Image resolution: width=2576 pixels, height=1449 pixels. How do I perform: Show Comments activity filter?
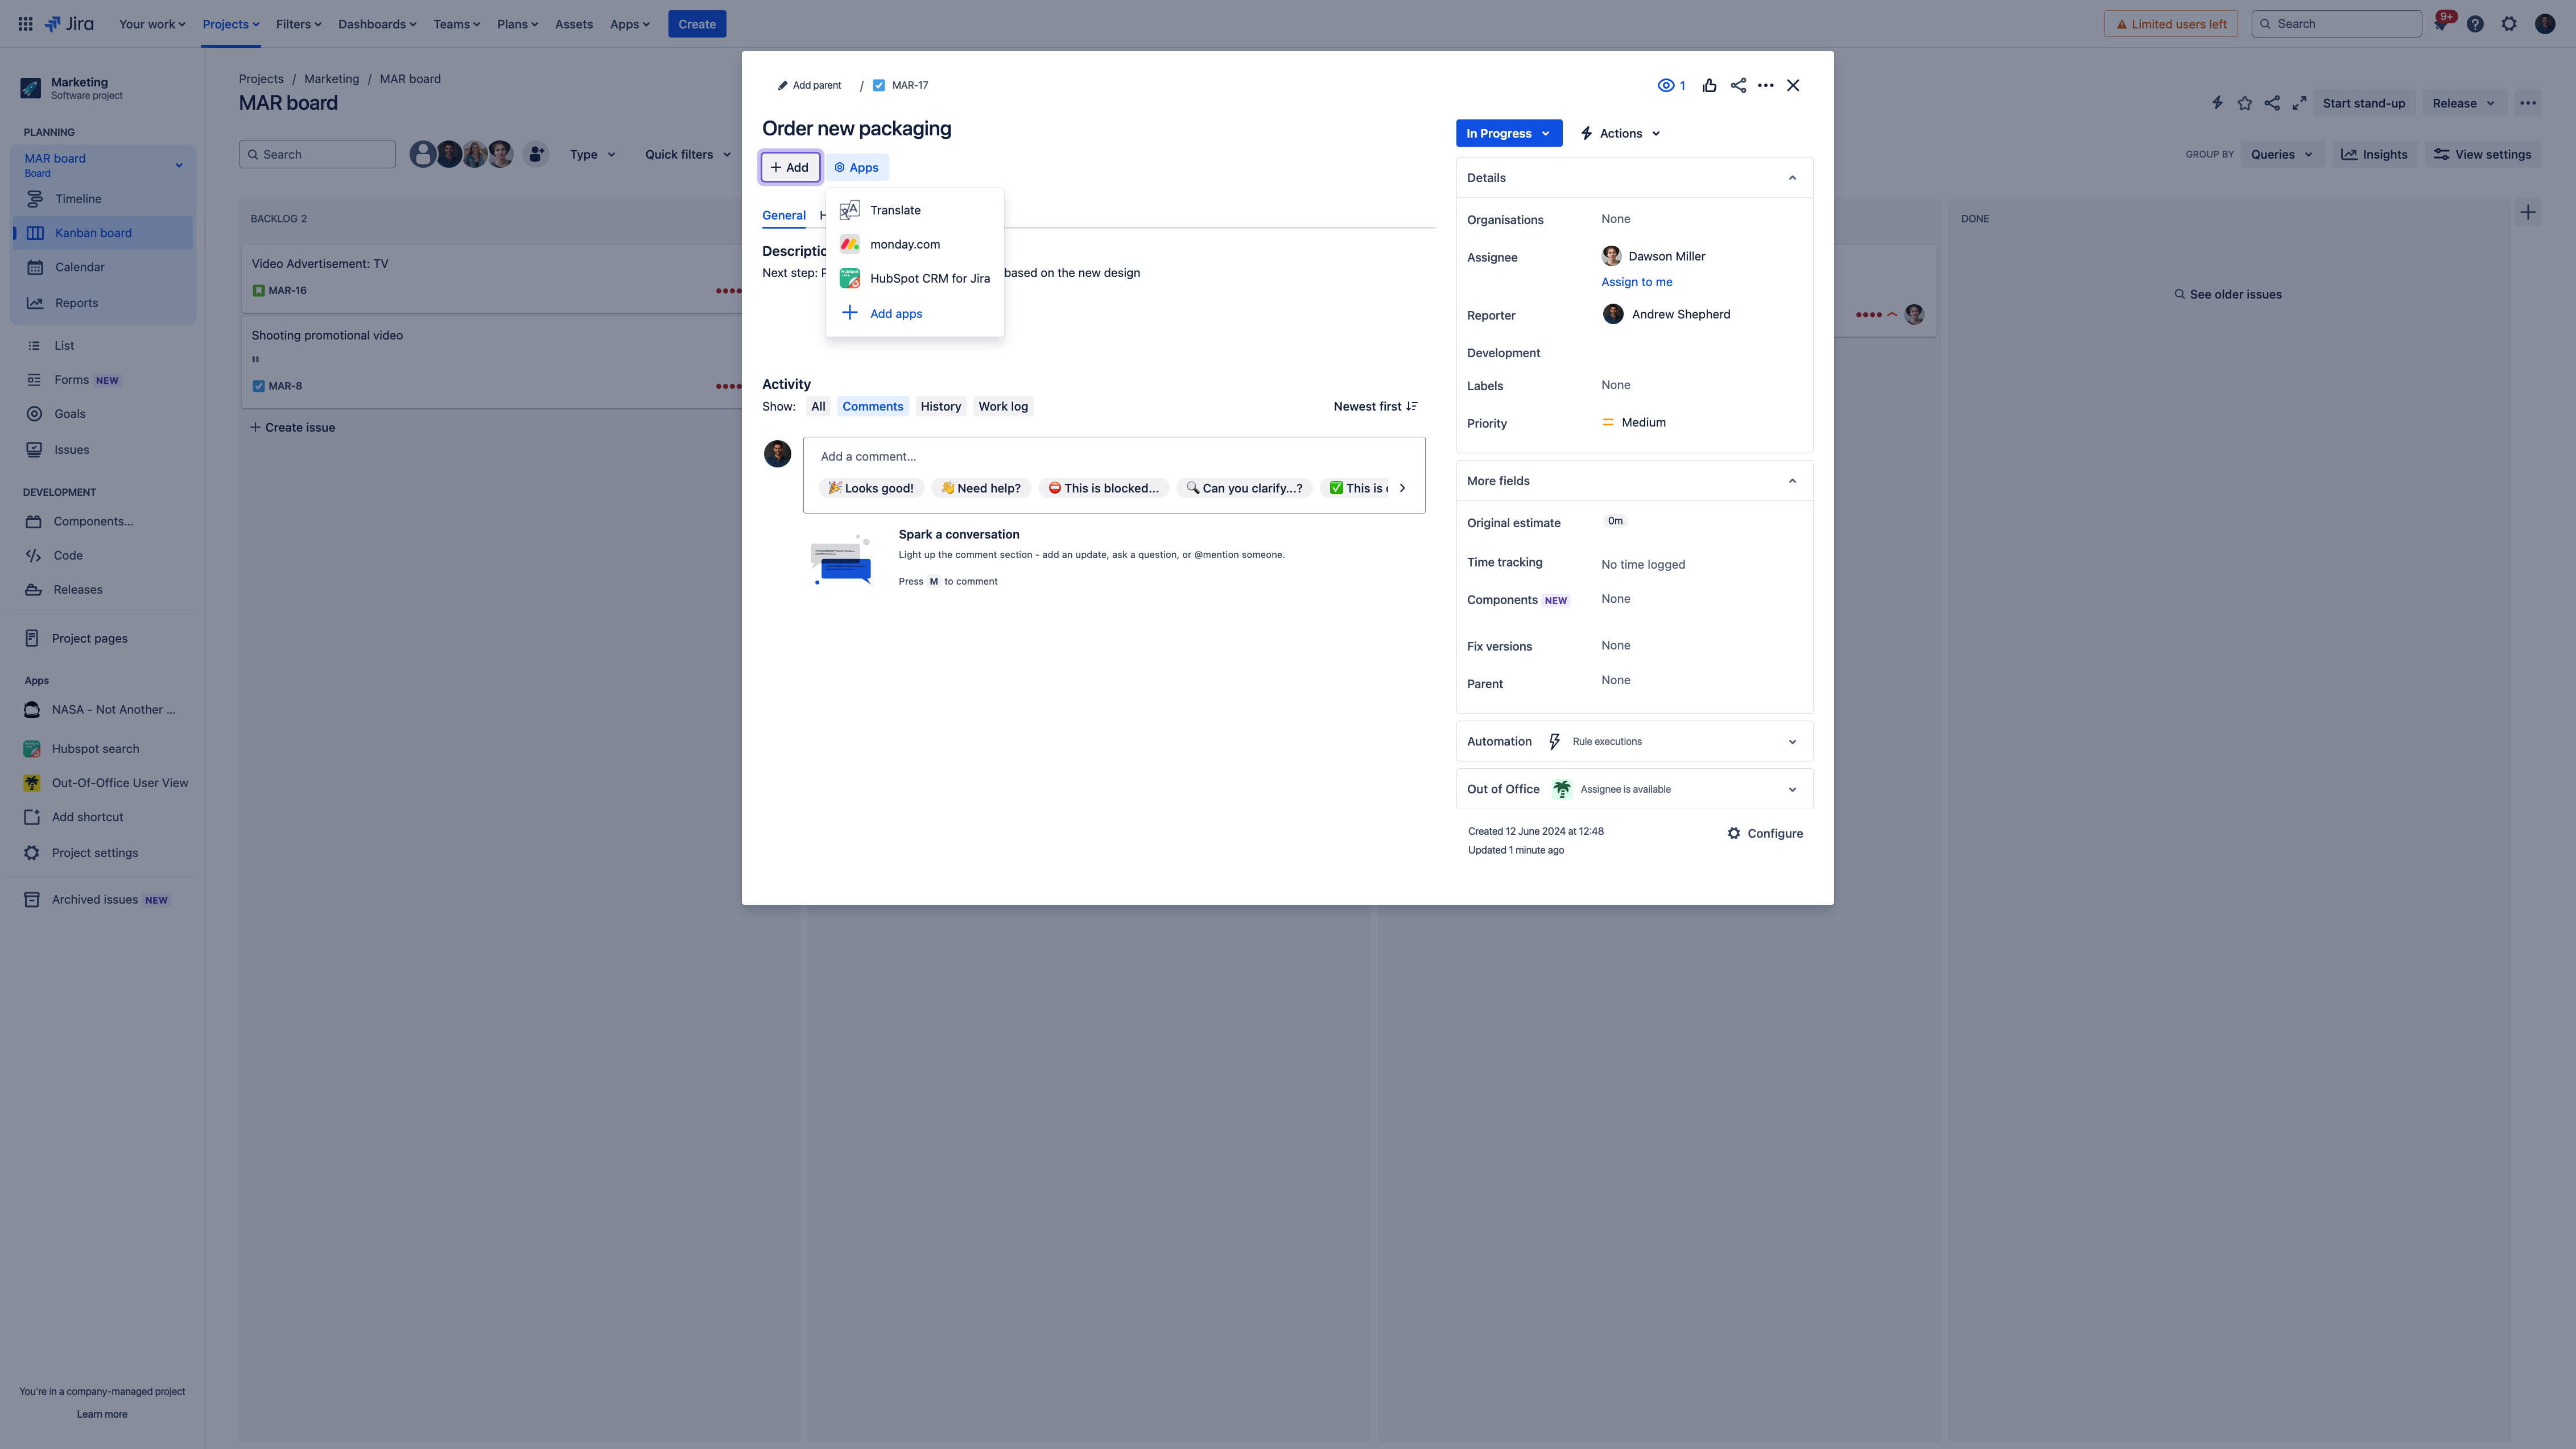[872, 407]
